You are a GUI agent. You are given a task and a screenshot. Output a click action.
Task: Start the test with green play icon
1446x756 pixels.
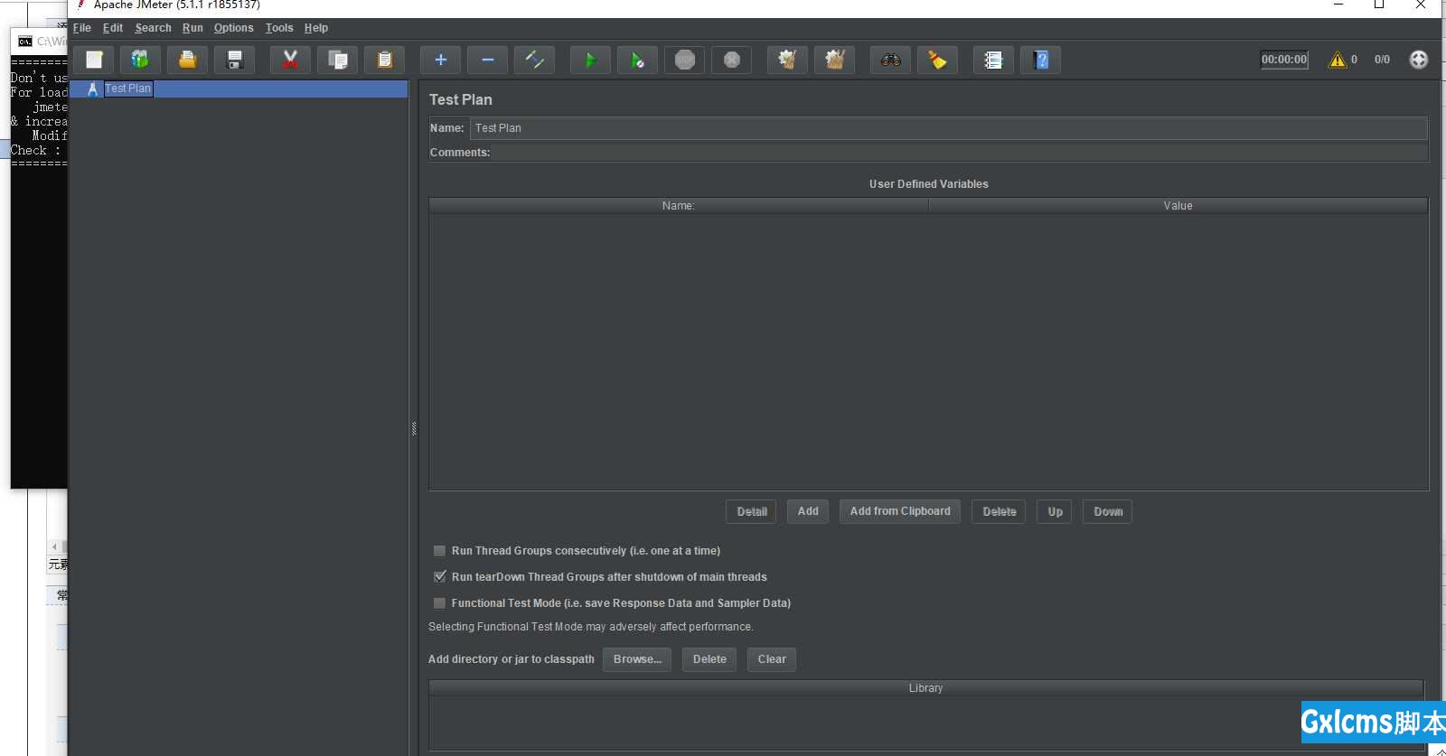(590, 60)
